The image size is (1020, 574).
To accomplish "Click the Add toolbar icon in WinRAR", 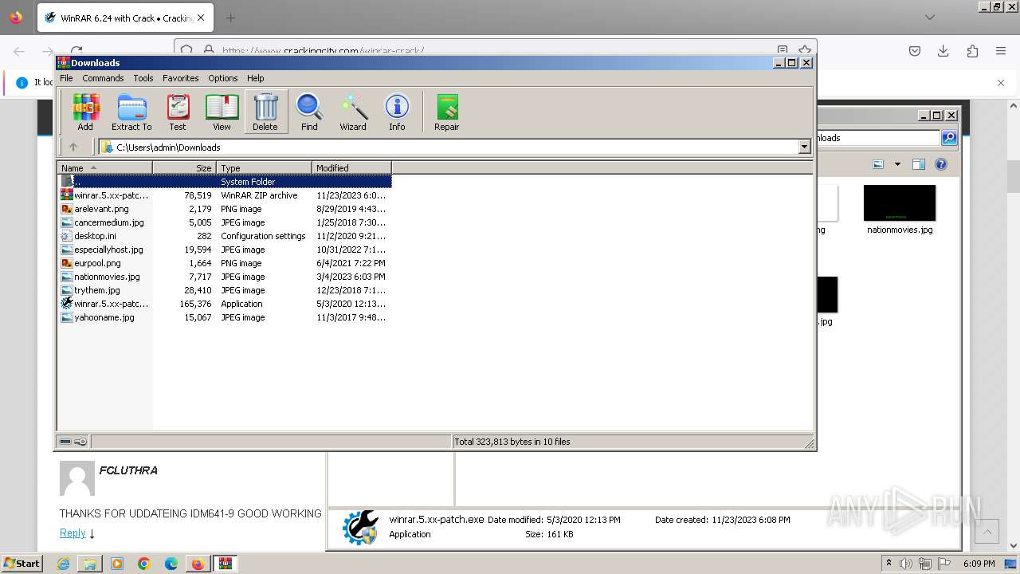I will click(x=85, y=112).
